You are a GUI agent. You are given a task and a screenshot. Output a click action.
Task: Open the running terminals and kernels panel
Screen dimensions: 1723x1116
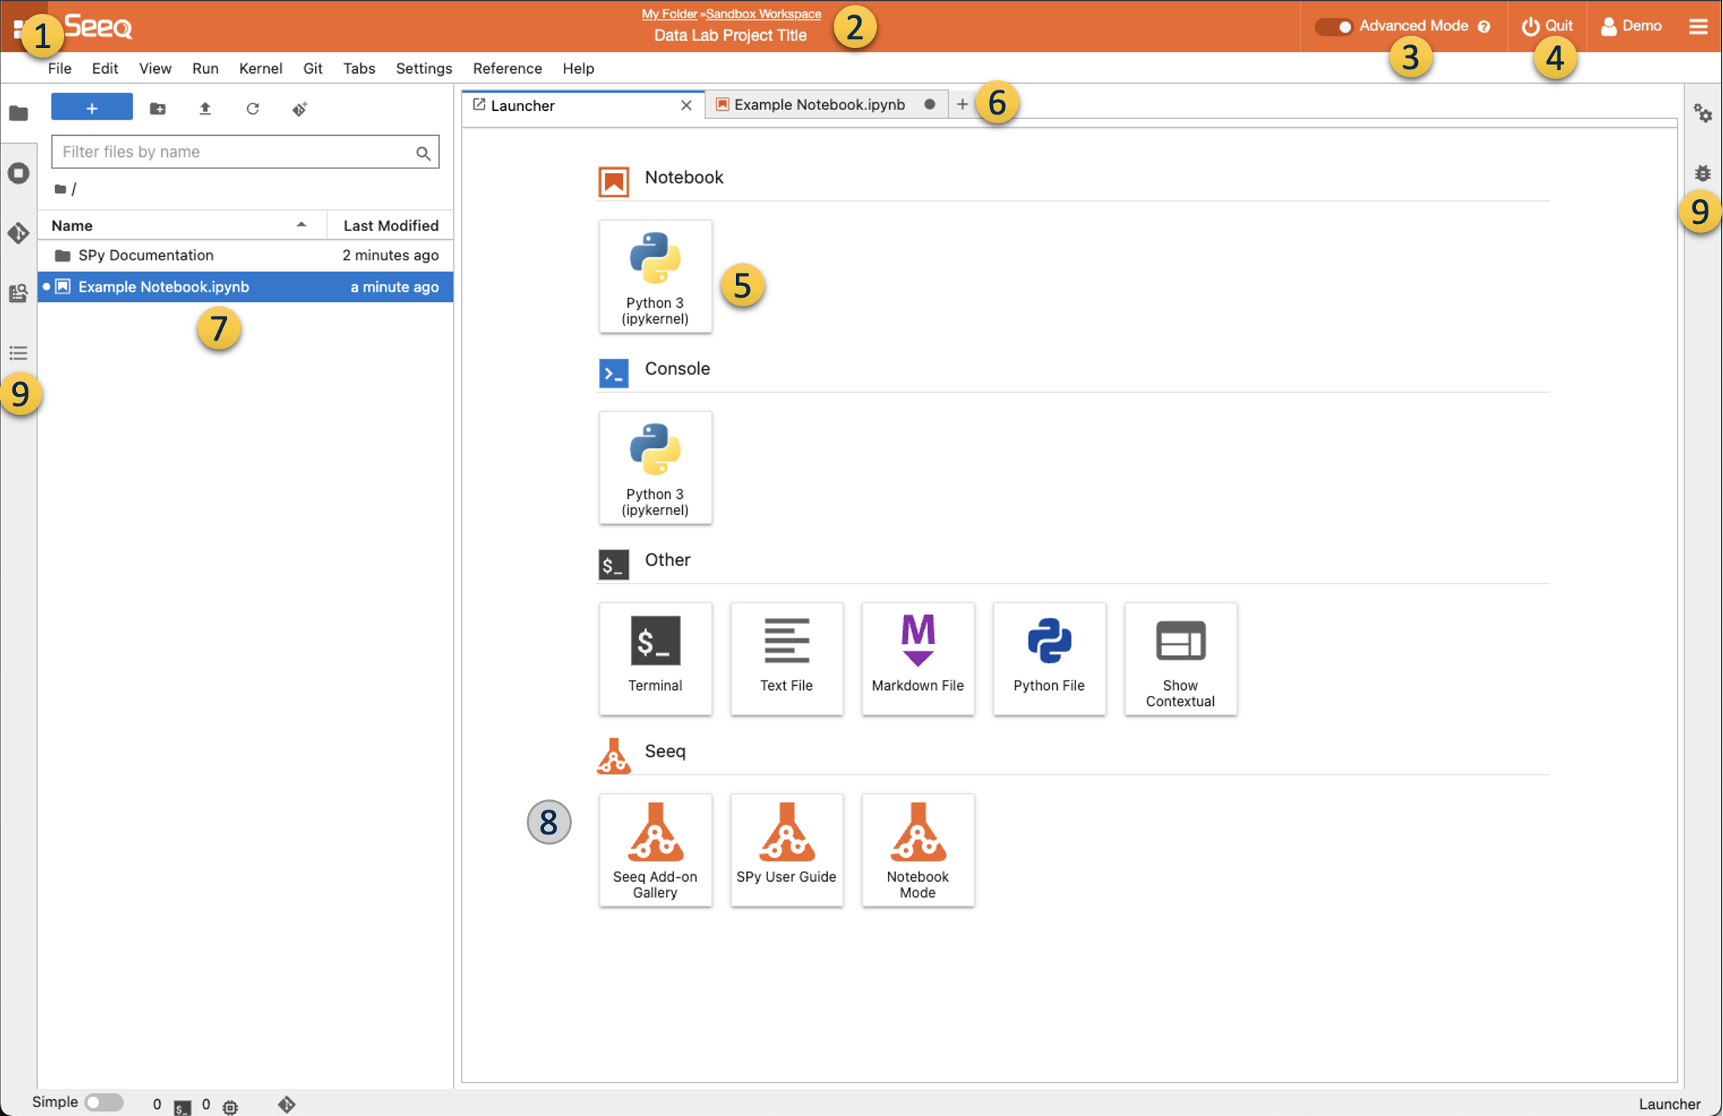pyautogui.click(x=18, y=174)
